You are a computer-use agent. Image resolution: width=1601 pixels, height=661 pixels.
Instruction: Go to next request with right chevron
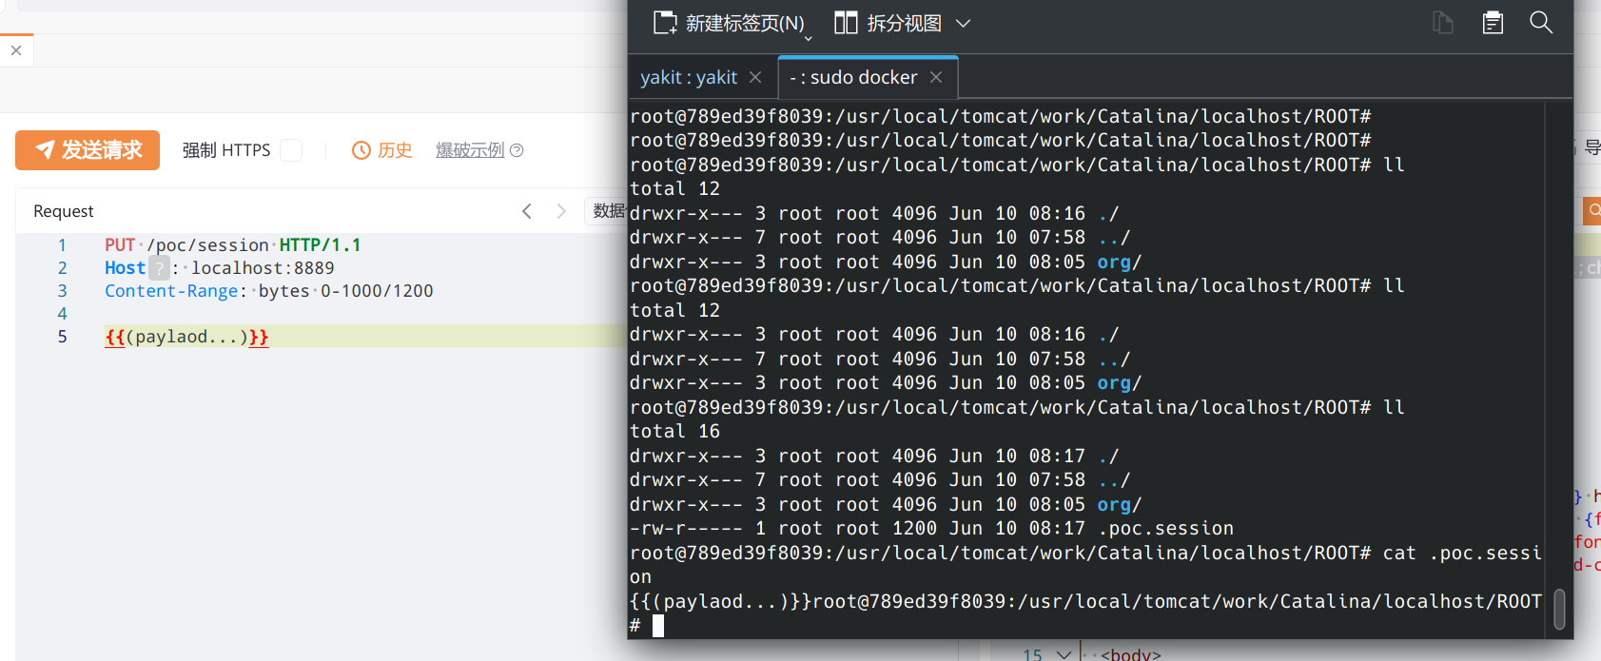[x=561, y=211]
